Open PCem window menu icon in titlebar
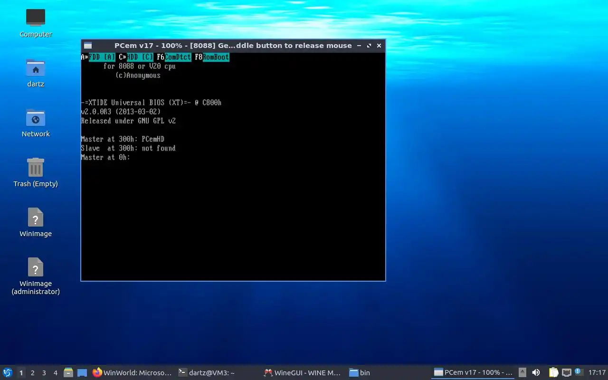This screenshot has height=380, width=608. coord(87,46)
